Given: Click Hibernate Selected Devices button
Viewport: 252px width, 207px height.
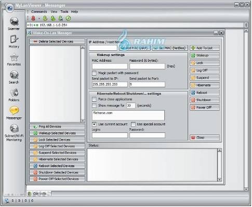Looking at the screenshot, I should [x=57, y=159].
